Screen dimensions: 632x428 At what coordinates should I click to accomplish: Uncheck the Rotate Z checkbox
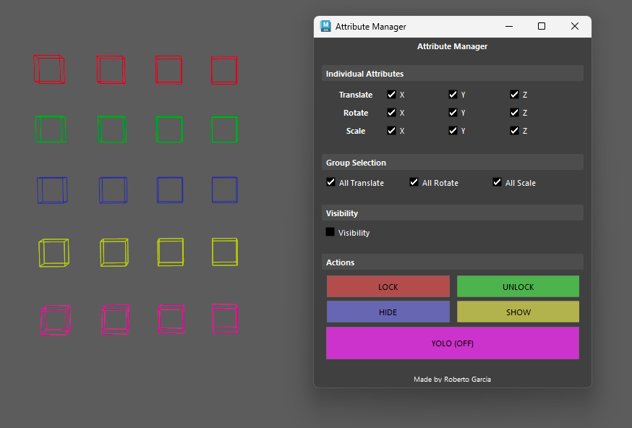514,113
